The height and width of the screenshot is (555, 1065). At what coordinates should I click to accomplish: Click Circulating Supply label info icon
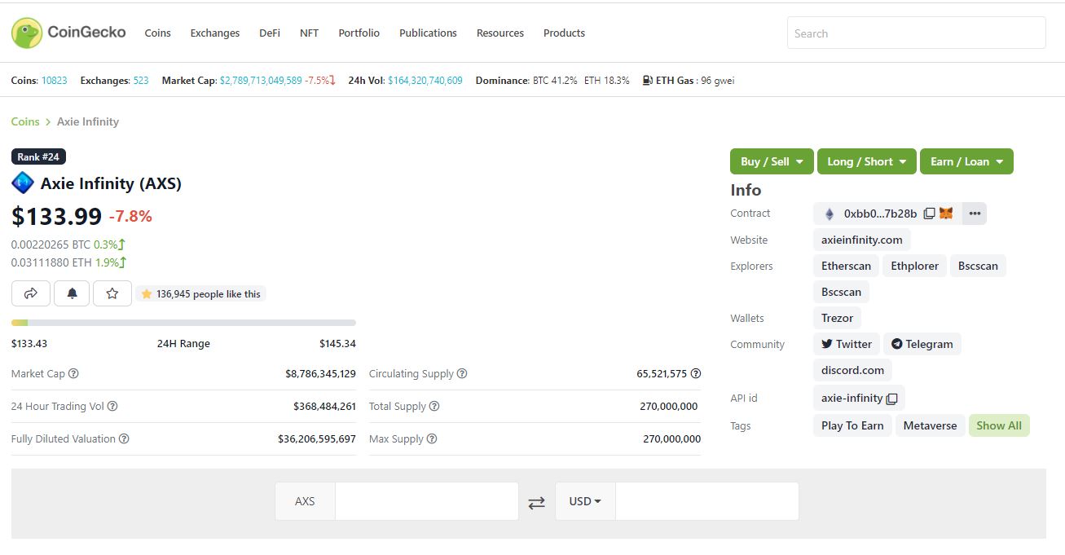(462, 373)
